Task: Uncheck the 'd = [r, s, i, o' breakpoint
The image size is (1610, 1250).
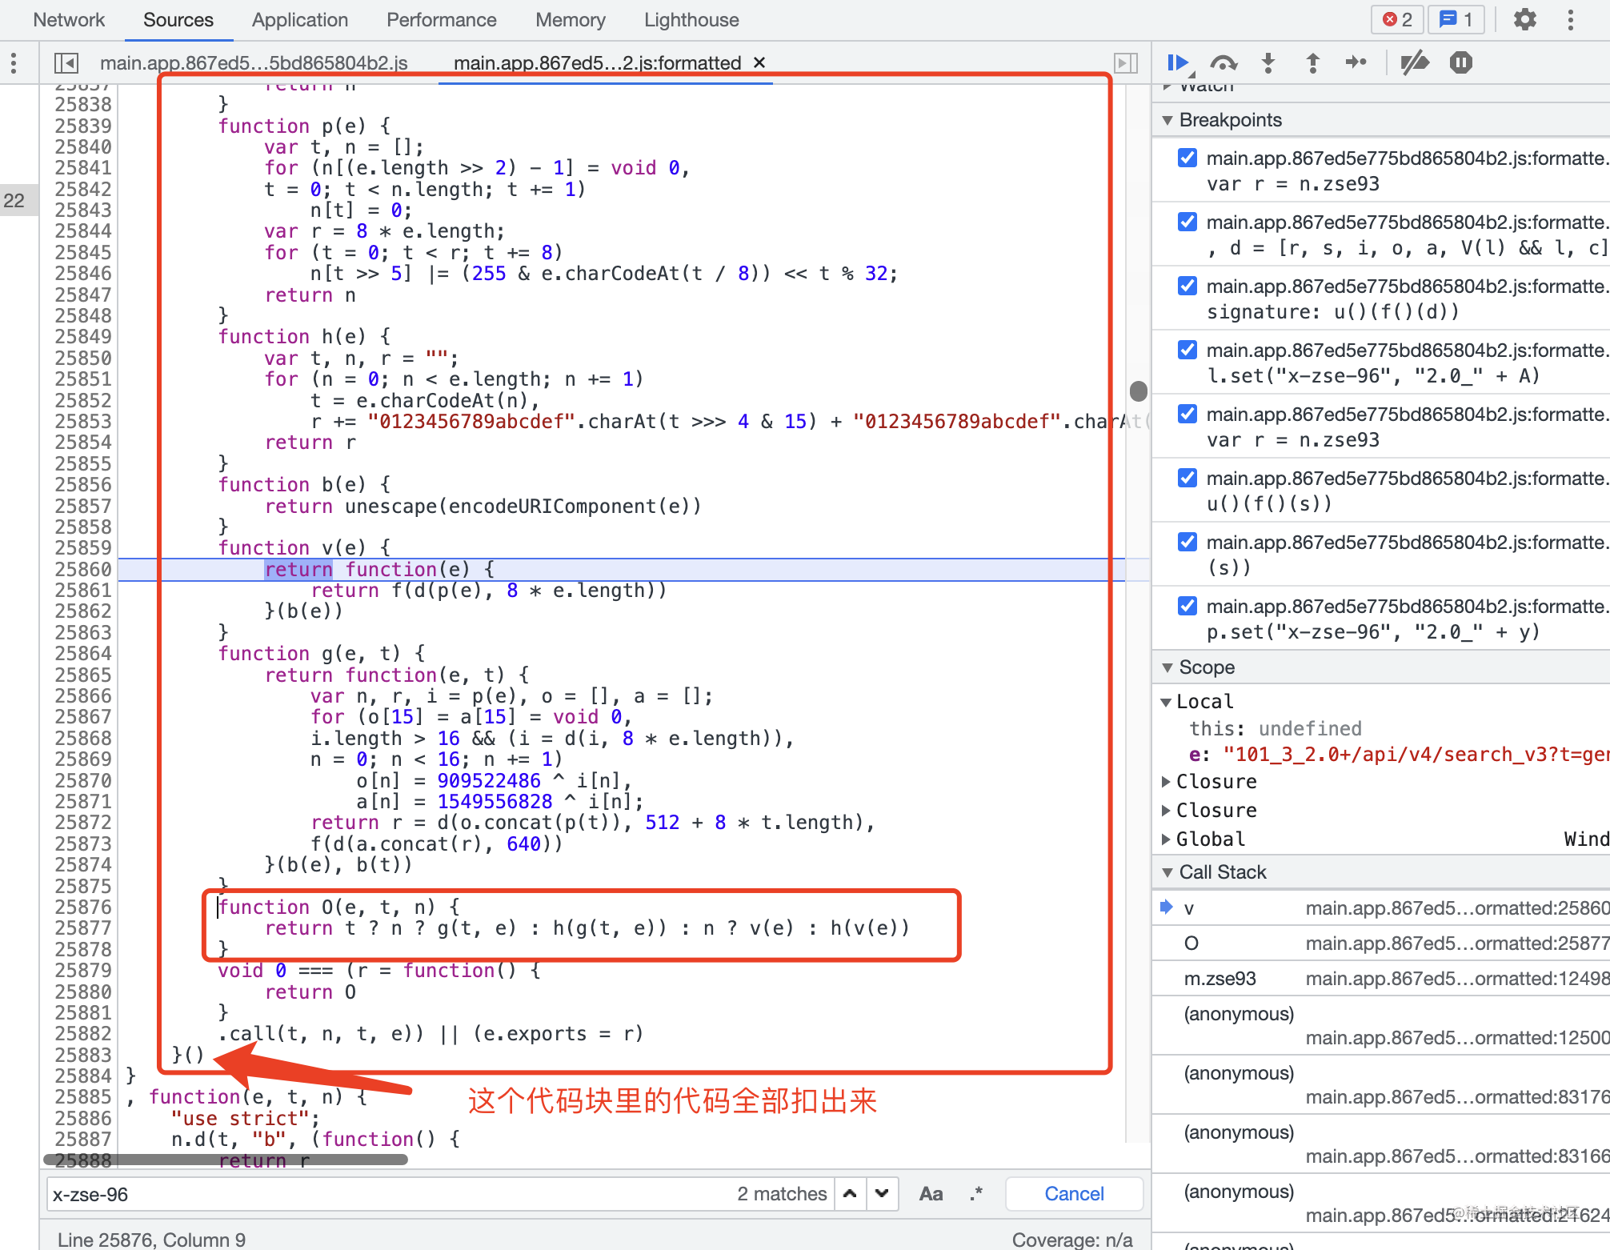Action: click(1187, 222)
